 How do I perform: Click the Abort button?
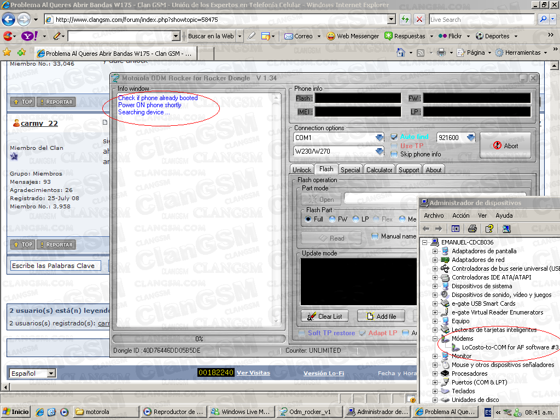[505, 145]
